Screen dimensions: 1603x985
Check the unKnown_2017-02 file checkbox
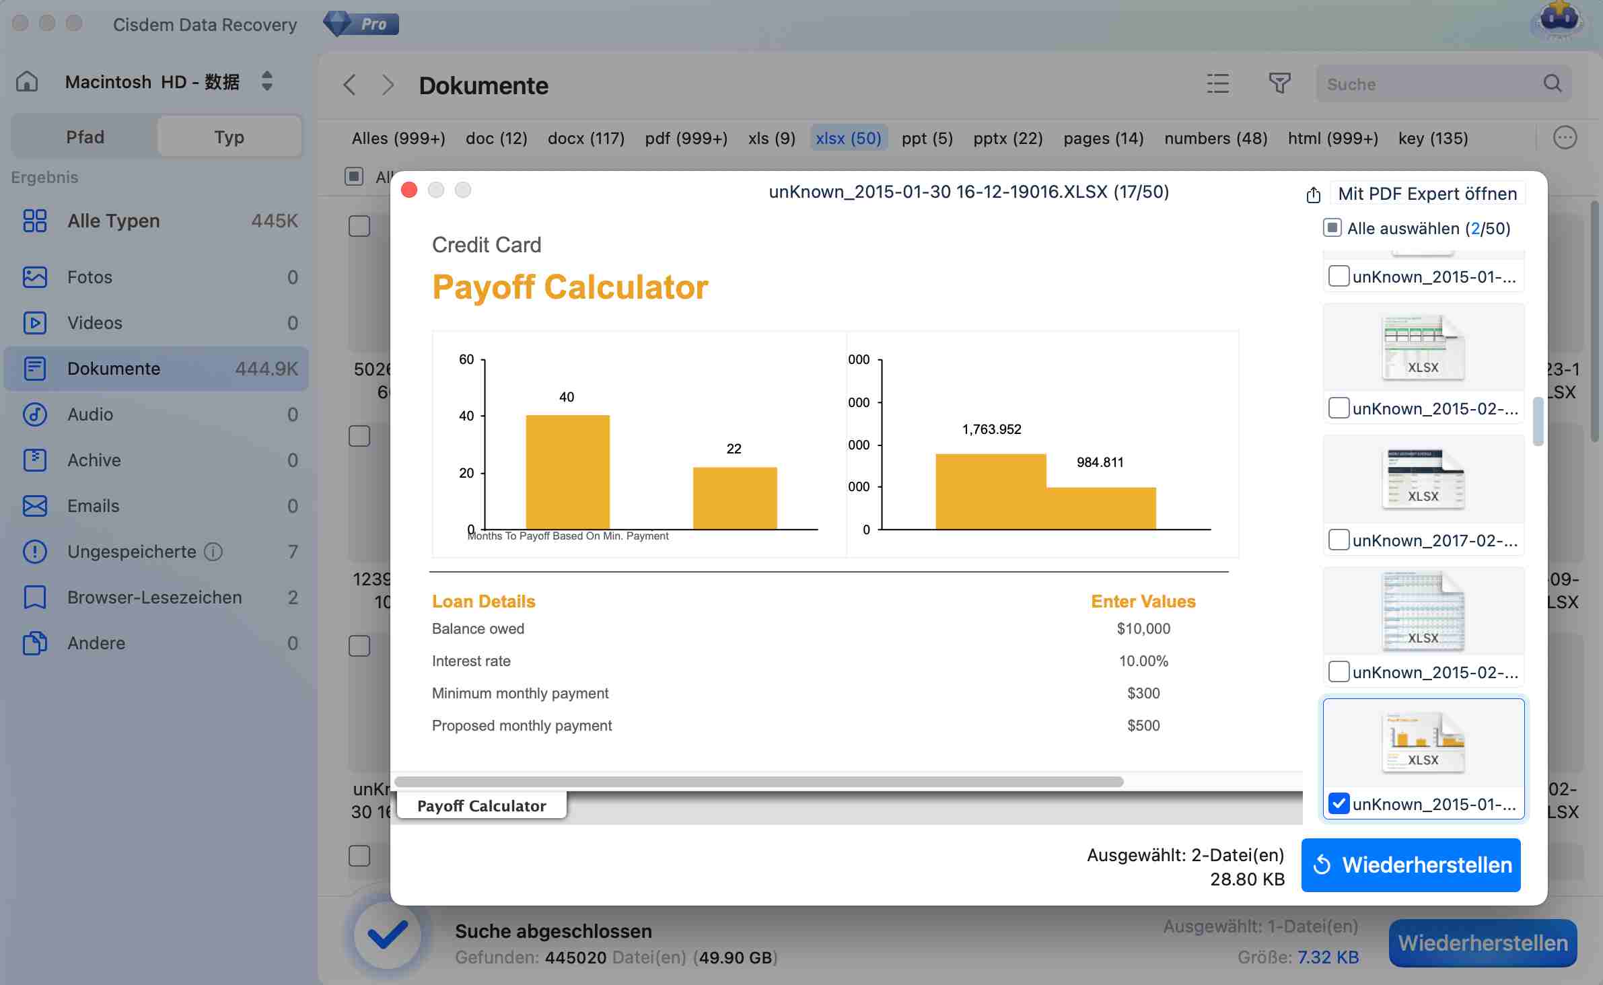click(1339, 540)
